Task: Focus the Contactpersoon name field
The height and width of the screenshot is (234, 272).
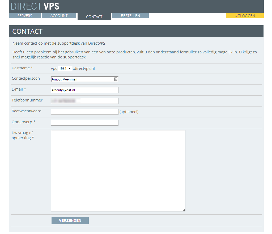Action: coord(82,79)
